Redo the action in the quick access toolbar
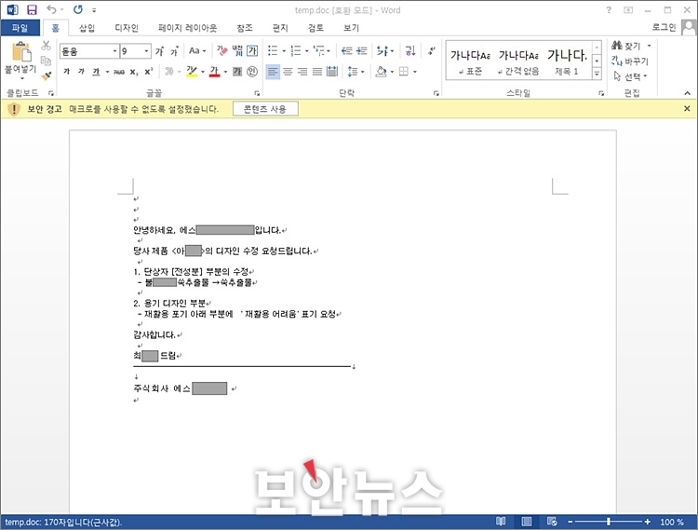 coord(78,10)
